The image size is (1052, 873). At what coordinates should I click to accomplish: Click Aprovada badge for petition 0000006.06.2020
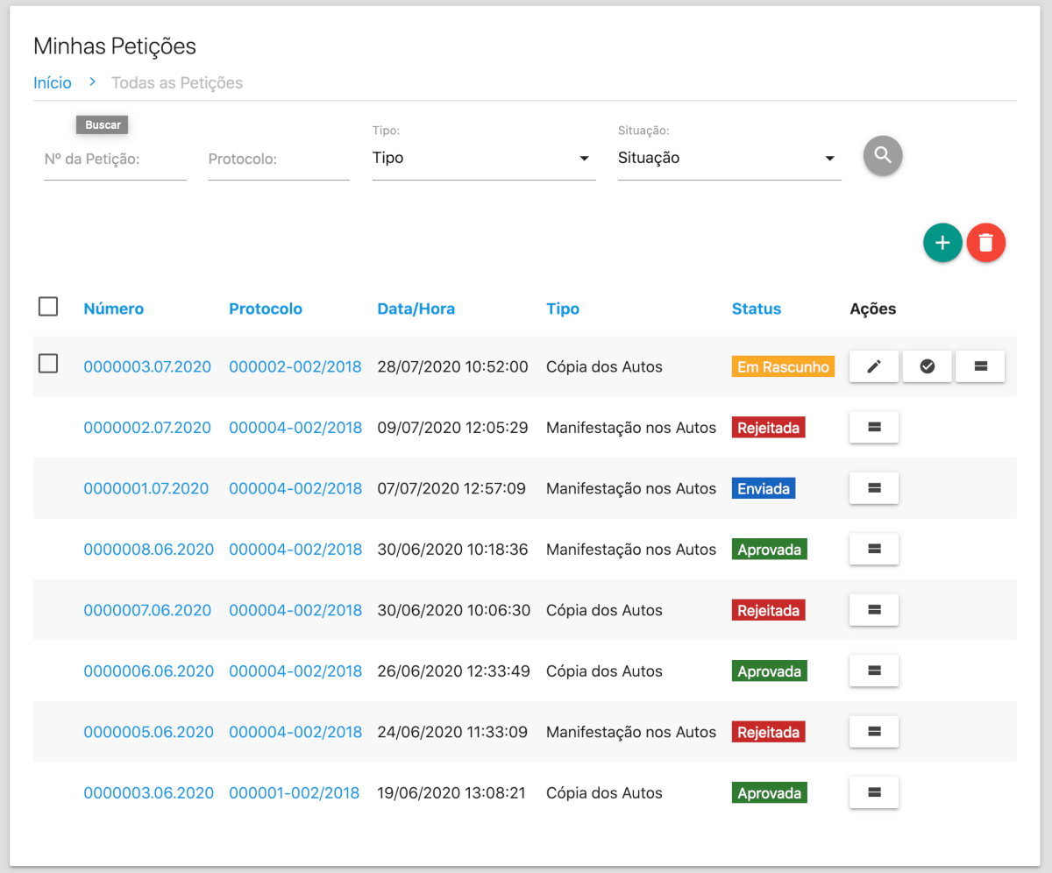(770, 671)
